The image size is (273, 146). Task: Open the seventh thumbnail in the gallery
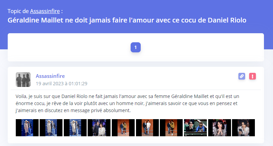171,128
